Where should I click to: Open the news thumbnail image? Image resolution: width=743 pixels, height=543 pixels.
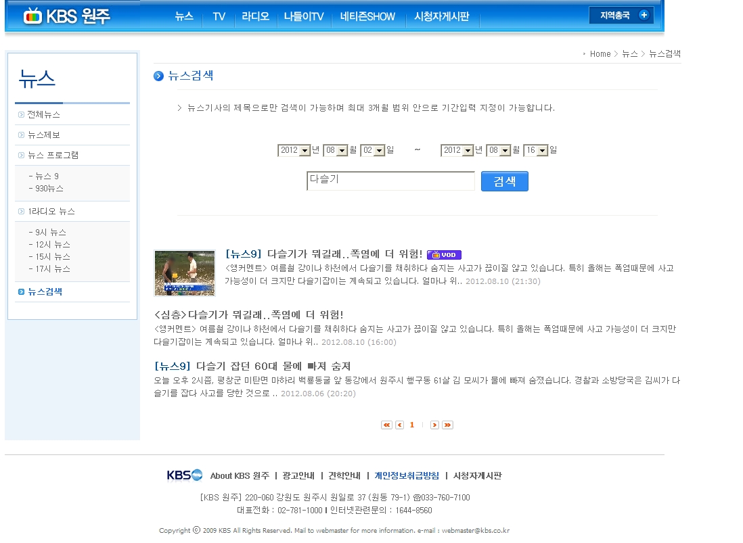185,273
